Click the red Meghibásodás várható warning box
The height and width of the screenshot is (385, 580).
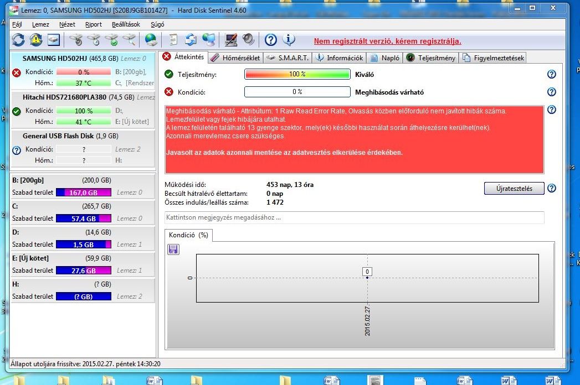pyautogui.click(x=355, y=139)
